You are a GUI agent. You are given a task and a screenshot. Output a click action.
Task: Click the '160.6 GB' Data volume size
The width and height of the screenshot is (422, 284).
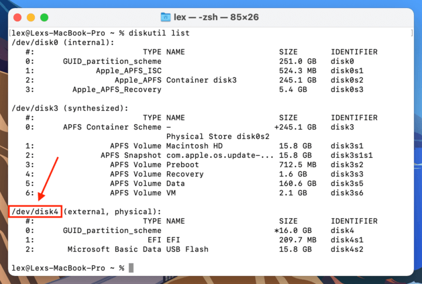point(295,183)
